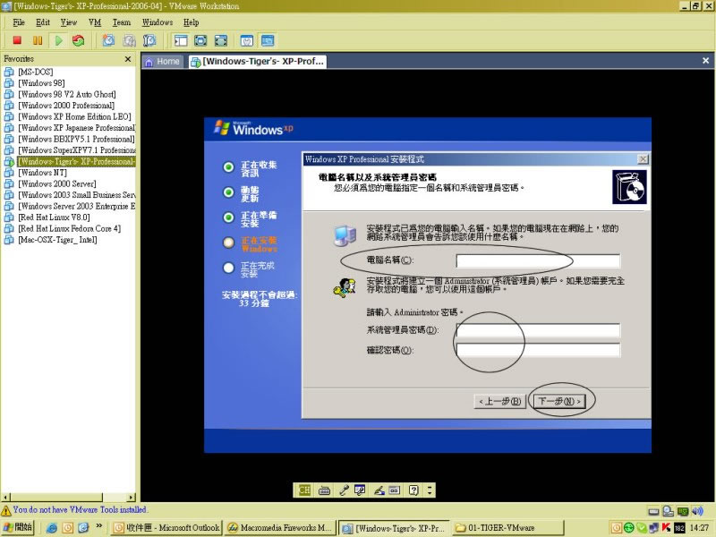This screenshot has height=537, width=716.
Task: Click the Full Screen toolbar icon
Action: tap(200, 40)
